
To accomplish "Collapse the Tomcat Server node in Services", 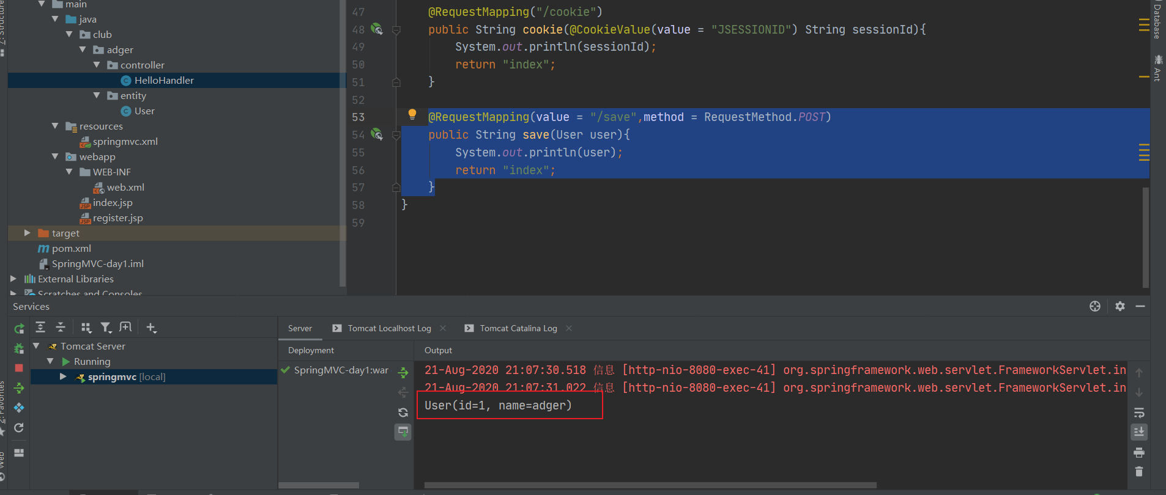I will tap(36, 346).
